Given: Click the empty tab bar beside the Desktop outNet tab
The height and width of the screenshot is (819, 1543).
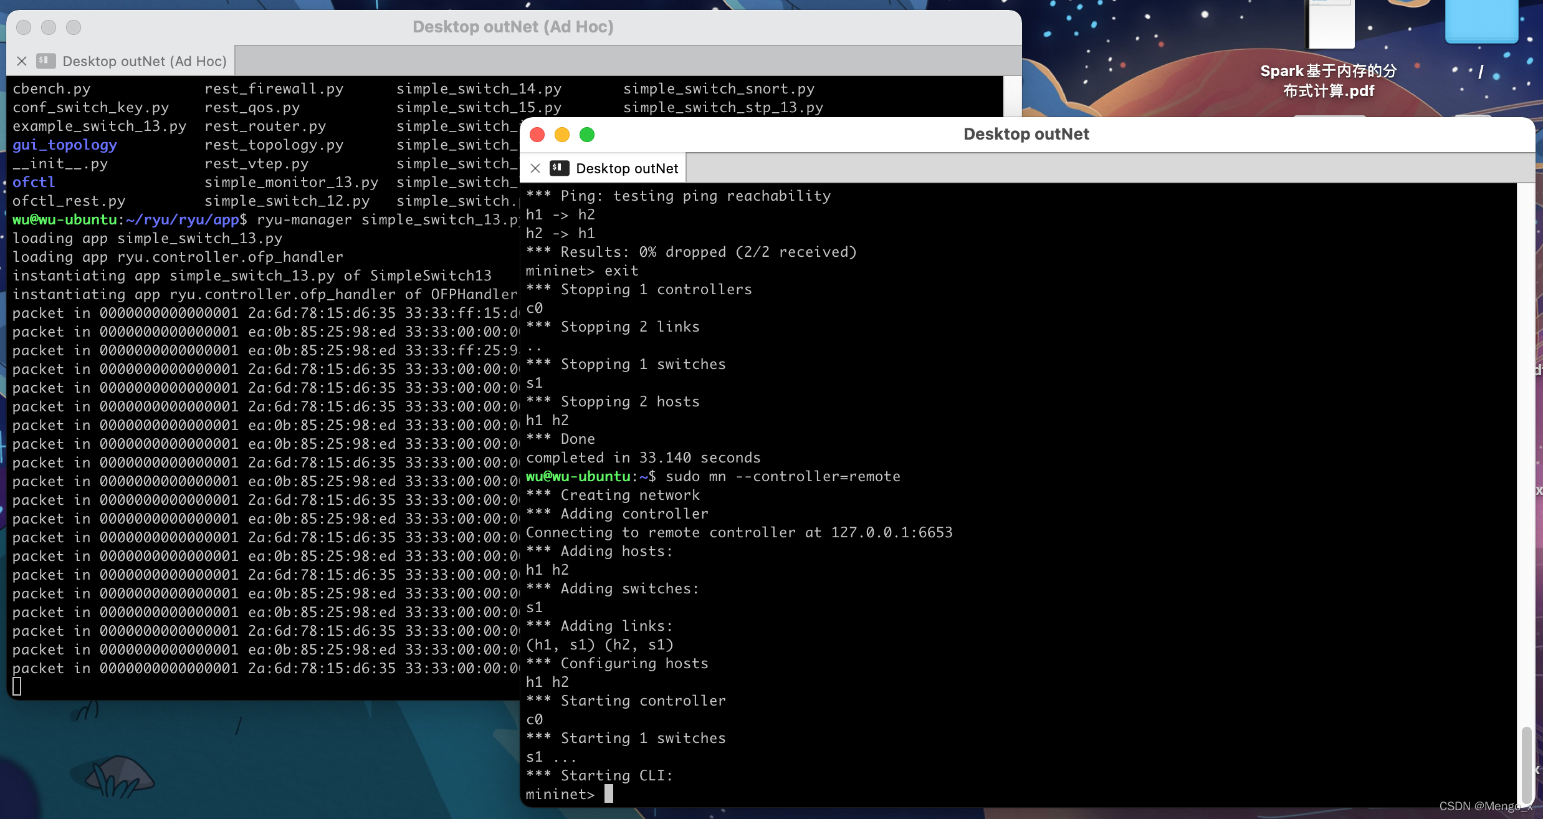Looking at the screenshot, I should pyautogui.click(x=1059, y=168).
